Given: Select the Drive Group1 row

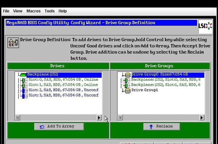Looking at the screenshot, I should coord(144,90).
